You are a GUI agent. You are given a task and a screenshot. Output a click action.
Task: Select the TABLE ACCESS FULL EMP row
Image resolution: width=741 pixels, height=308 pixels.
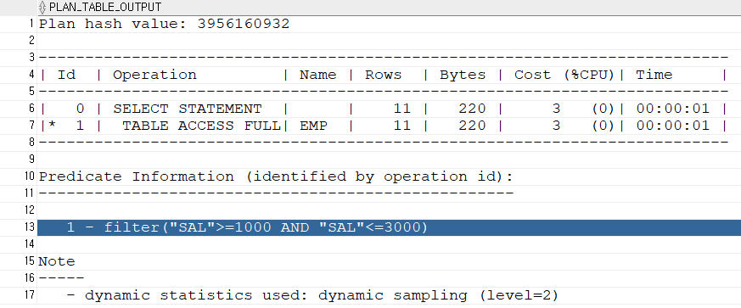(x=389, y=126)
